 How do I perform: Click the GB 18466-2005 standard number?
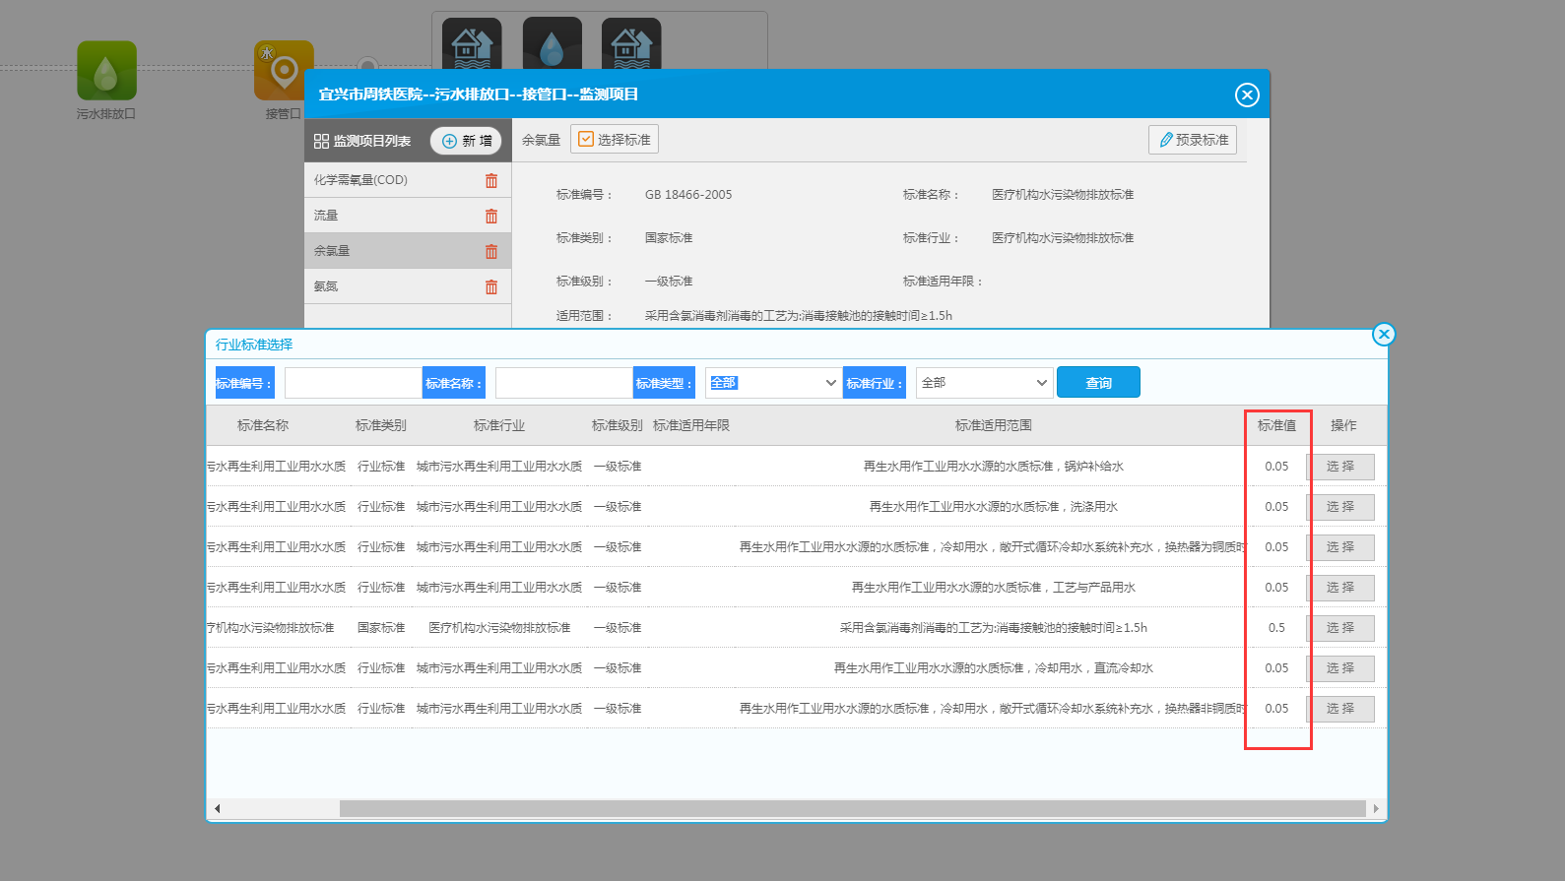click(688, 195)
